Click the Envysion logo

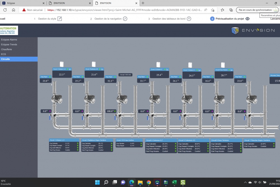tap(253, 30)
